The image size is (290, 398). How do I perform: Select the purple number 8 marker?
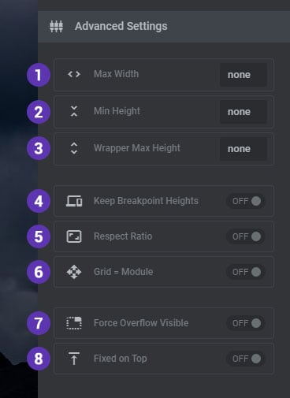[x=39, y=359]
